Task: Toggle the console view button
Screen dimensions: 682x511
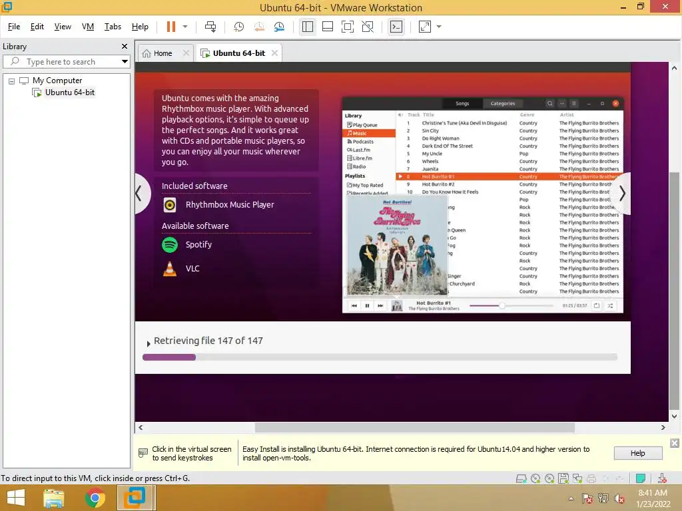Action: click(x=396, y=27)
